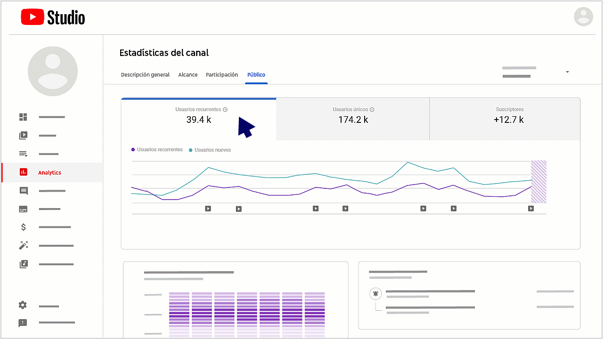Select the Monetization dollar icon
603x339 pixels.
pos(23,227)
